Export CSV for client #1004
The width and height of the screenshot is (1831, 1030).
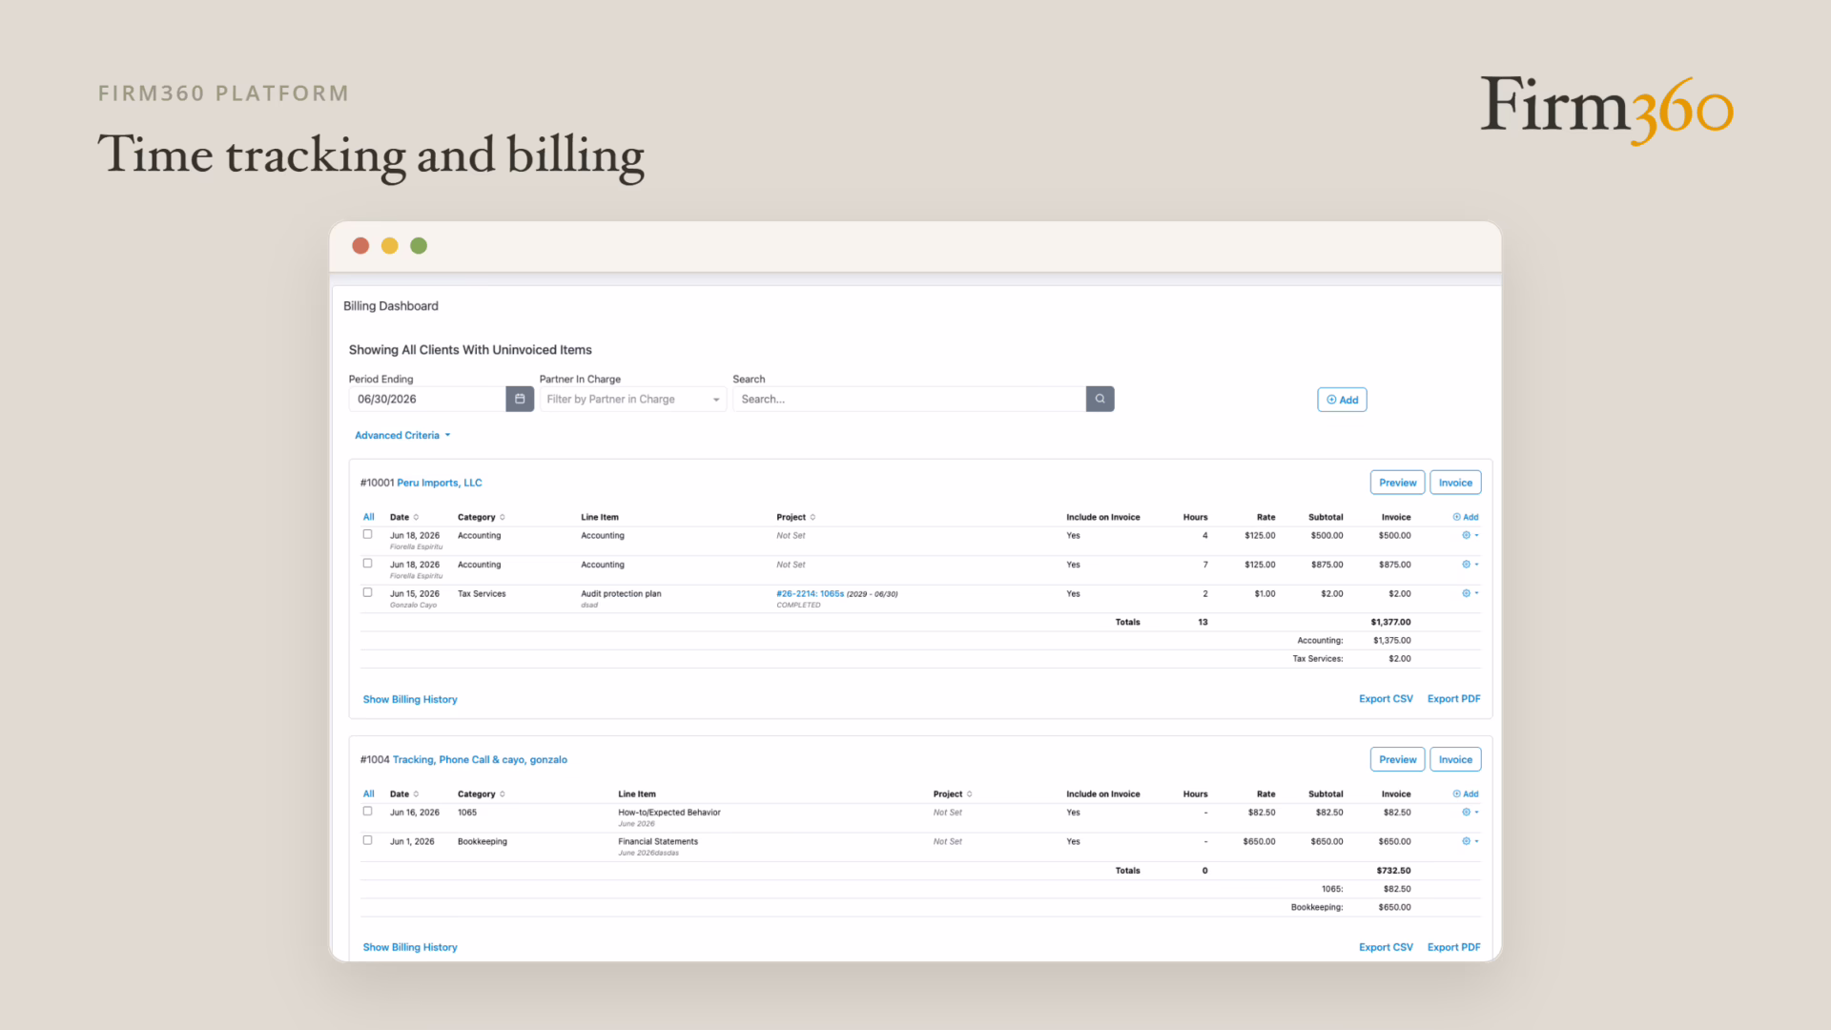point(1386,947)
